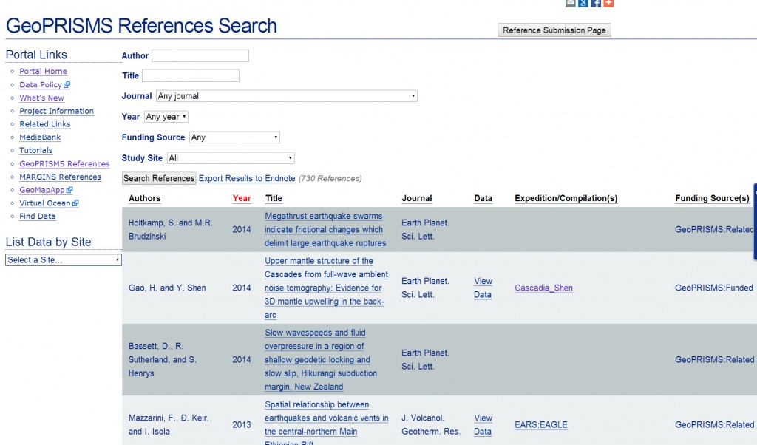The height and width of the screenshot is (445, 757).
Task: Expand the Funding Source dropdown
Action: tap(234, 137)
